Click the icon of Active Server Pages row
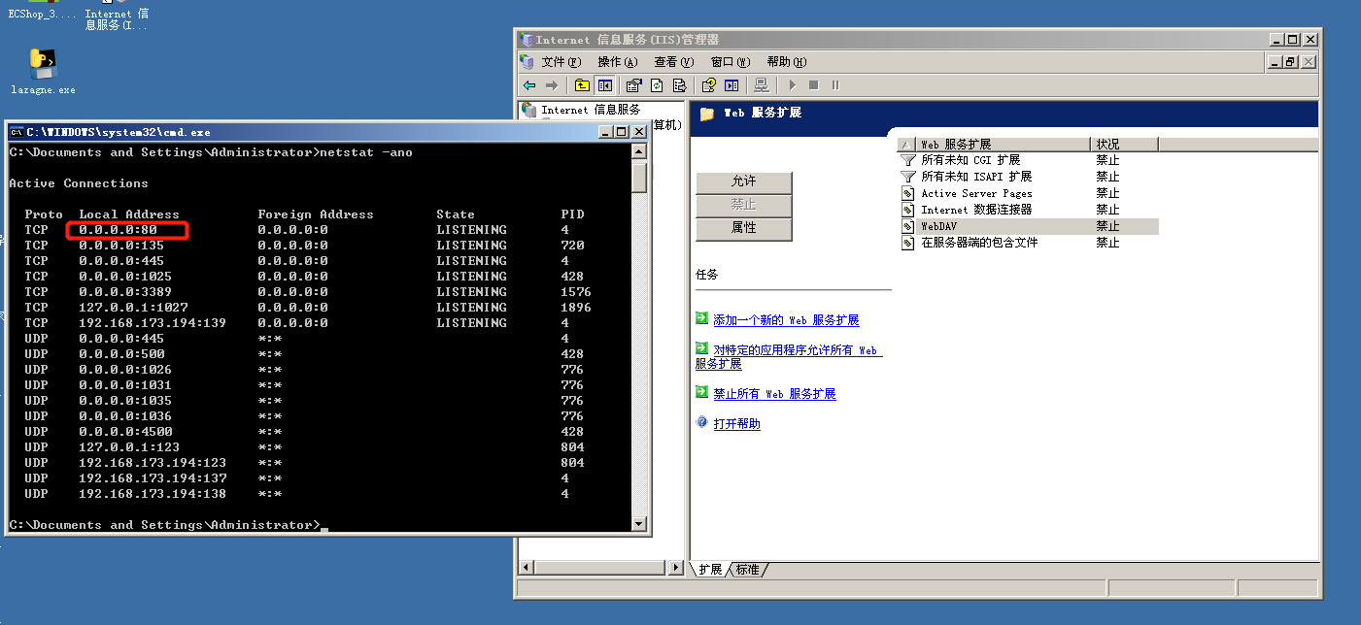Viewport: 1361px width, 625px height. pyautogui.click(x=908, y=193)
